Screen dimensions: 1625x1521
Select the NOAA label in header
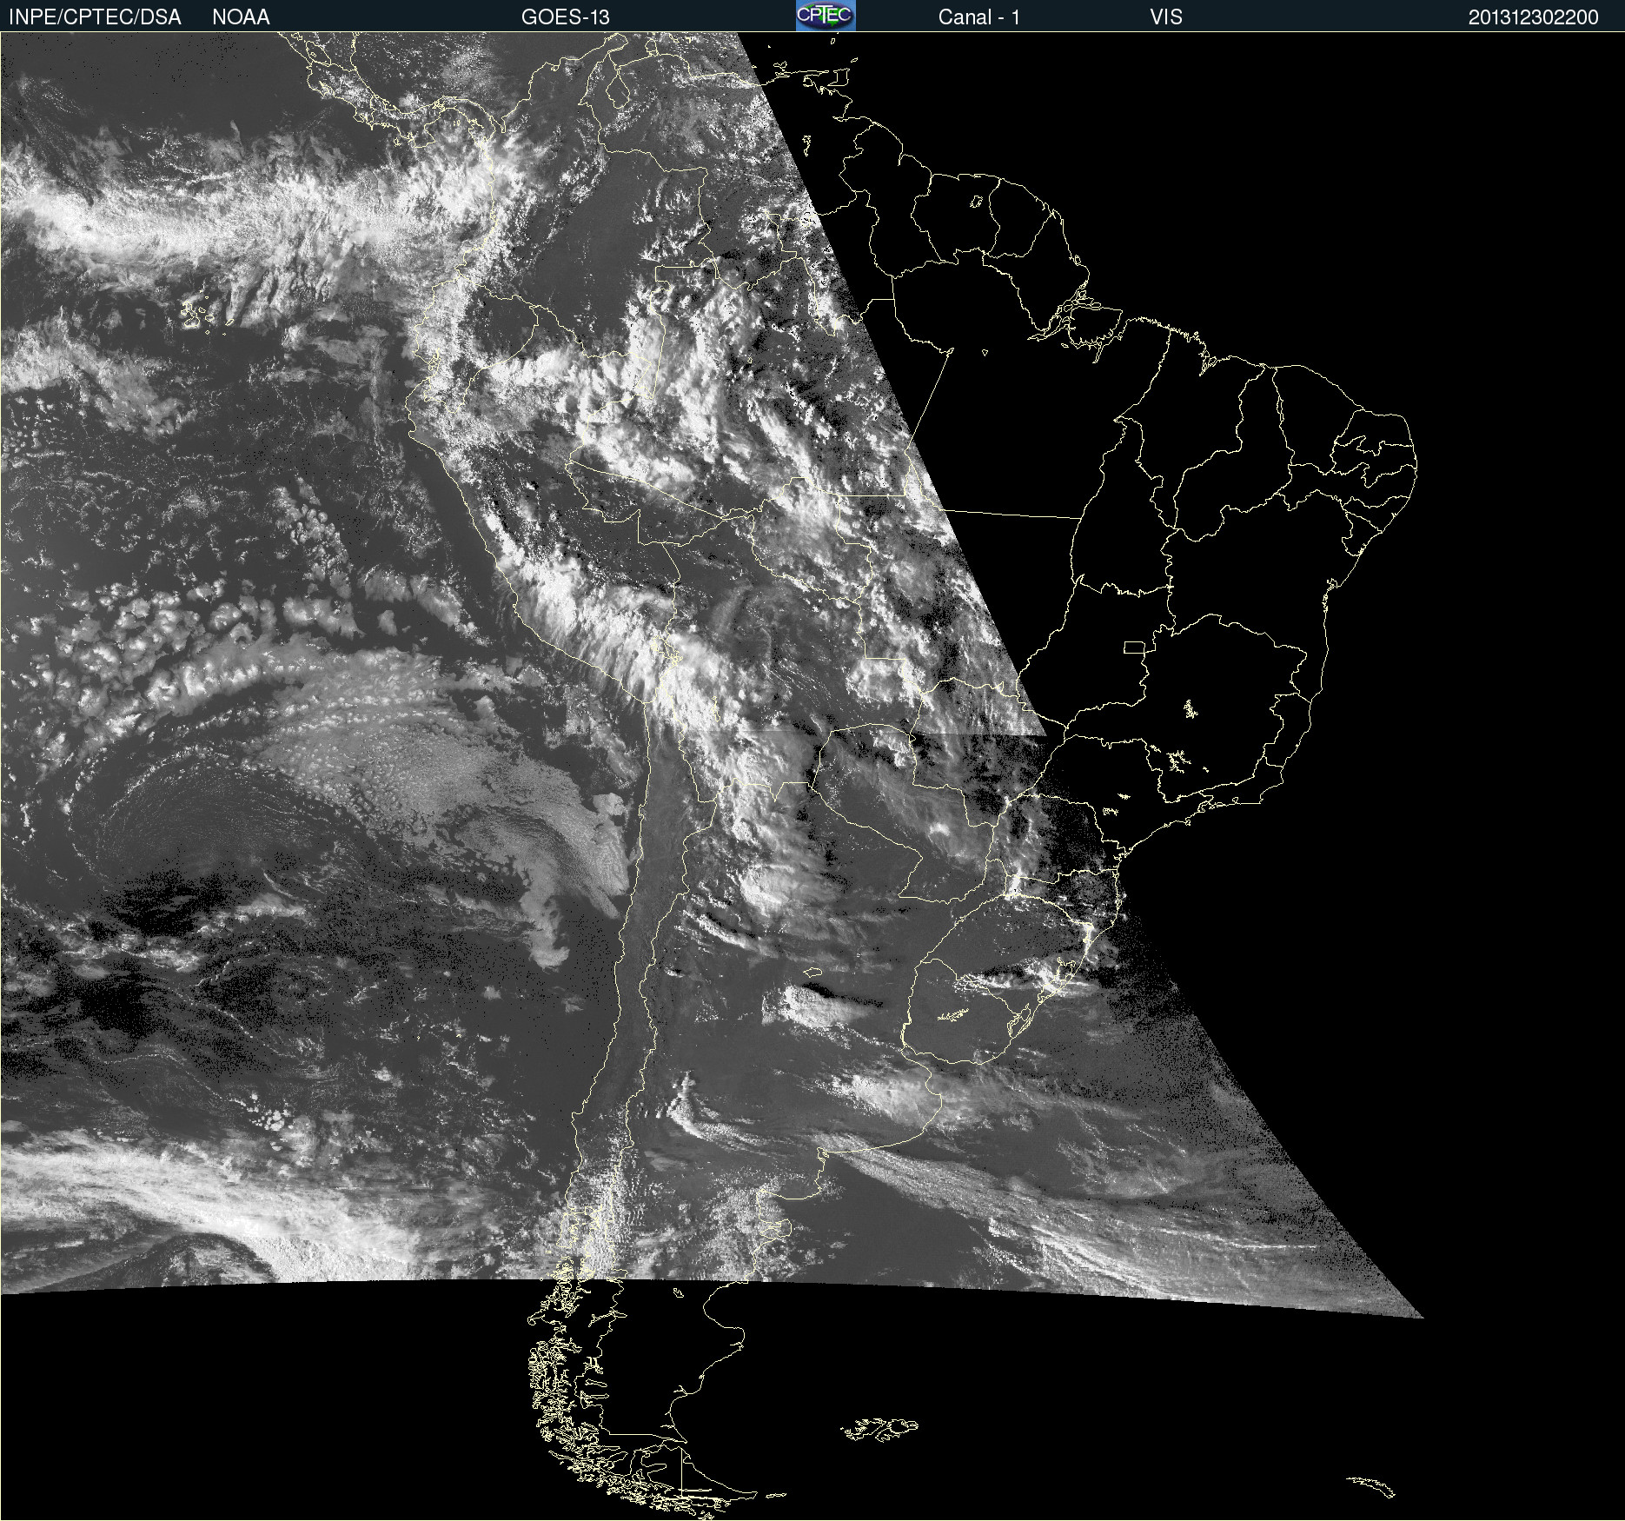pos(241,17)
